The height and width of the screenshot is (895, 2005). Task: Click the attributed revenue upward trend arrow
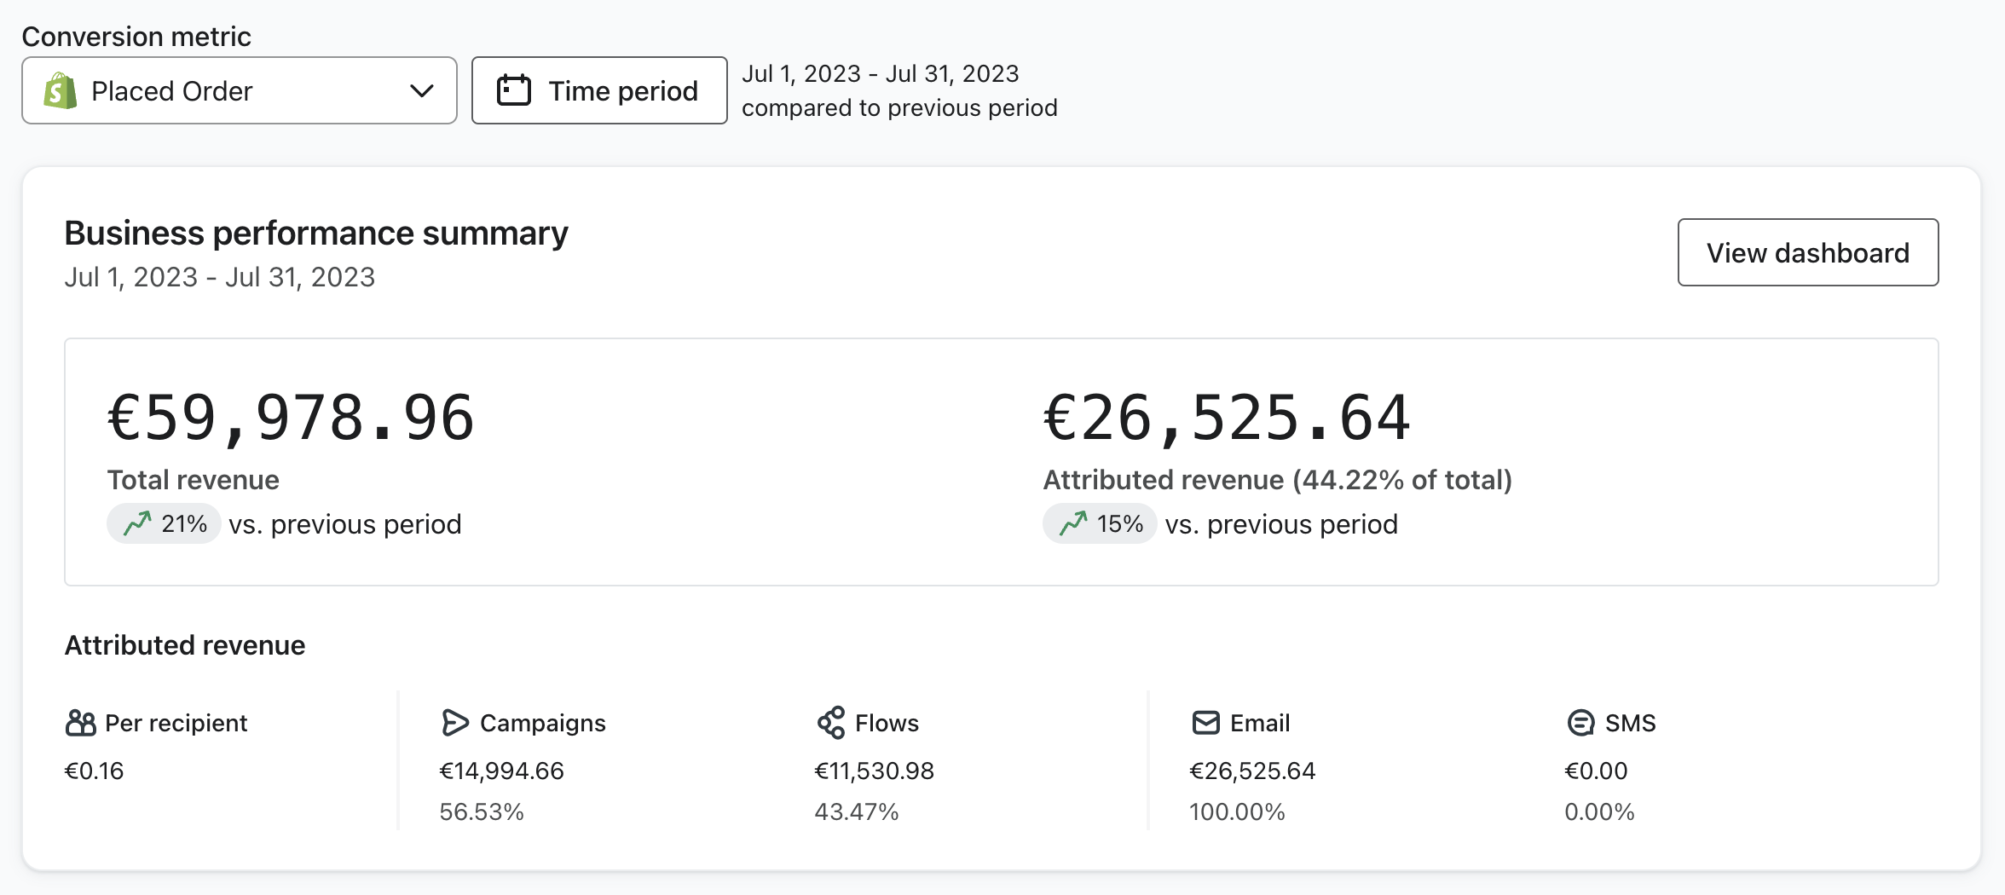pyautogui.click(x=1073, y=523)
